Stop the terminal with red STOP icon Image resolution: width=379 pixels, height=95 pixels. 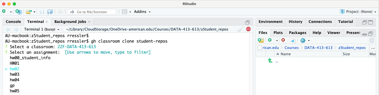tap(248, 29)
